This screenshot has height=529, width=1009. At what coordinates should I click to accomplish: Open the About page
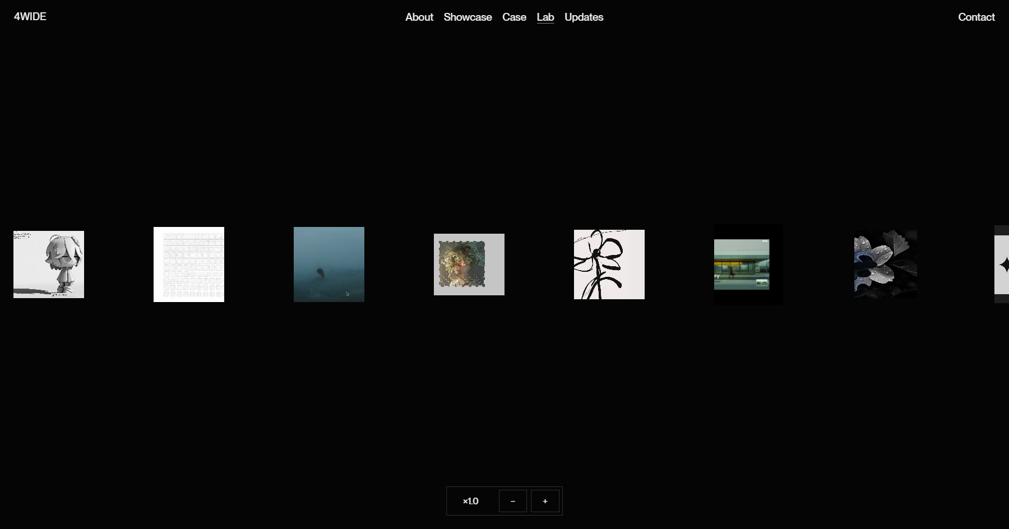pyautogui.click(x=419, y=17)
